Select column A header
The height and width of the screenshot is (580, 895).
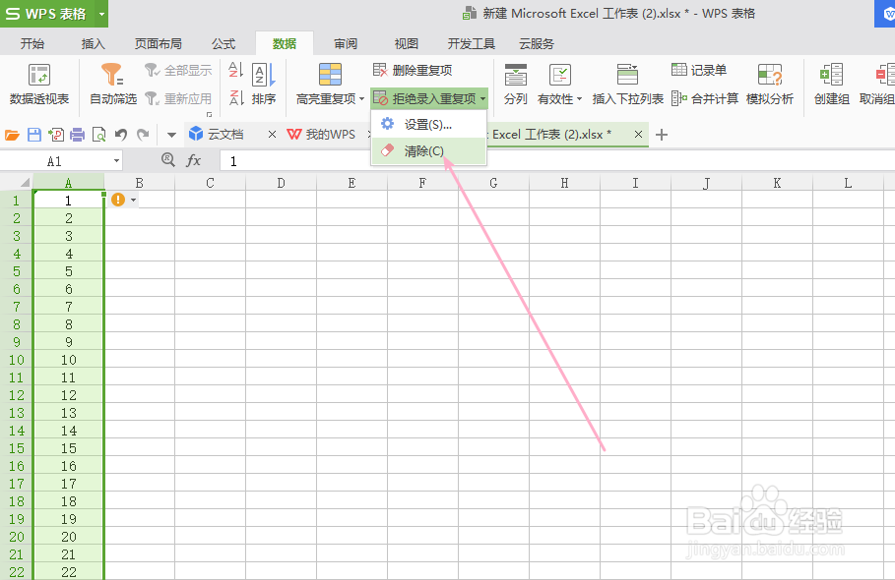pos(69,183)
